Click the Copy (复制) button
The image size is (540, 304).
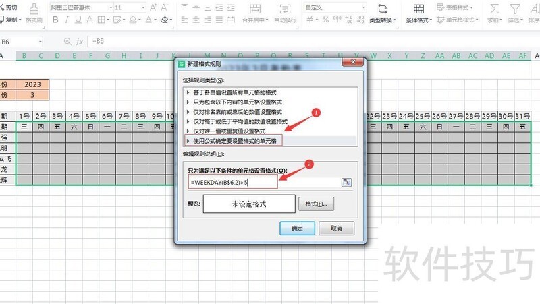coord(8,20)
